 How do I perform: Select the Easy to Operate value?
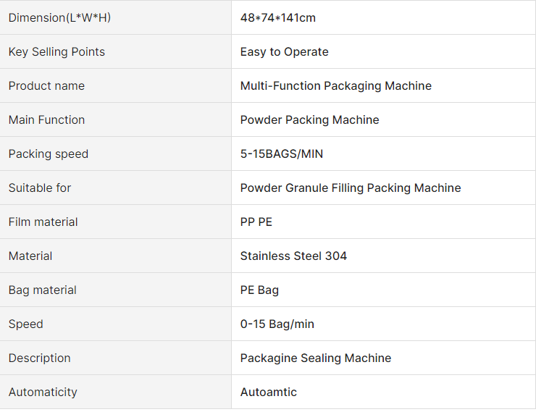coord(284,52)
